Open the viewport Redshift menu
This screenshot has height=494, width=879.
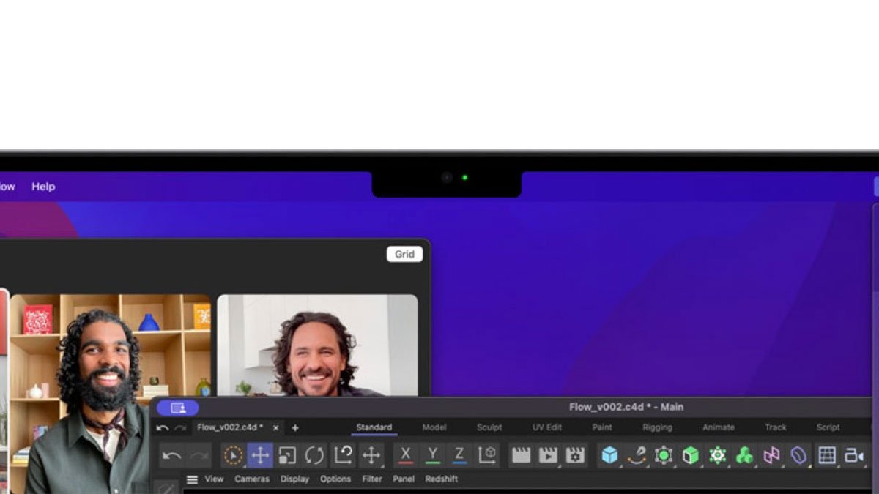[x=442, y=479]
